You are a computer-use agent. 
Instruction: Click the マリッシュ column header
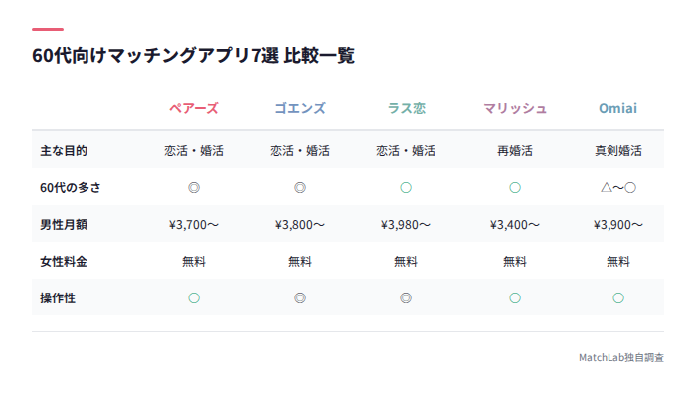[x=515, y=108]
